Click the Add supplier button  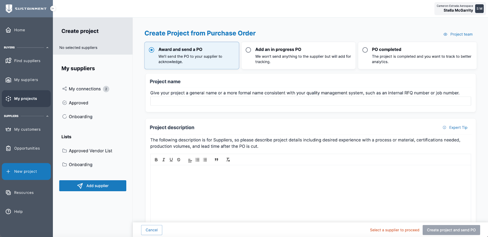pos(93,186)
